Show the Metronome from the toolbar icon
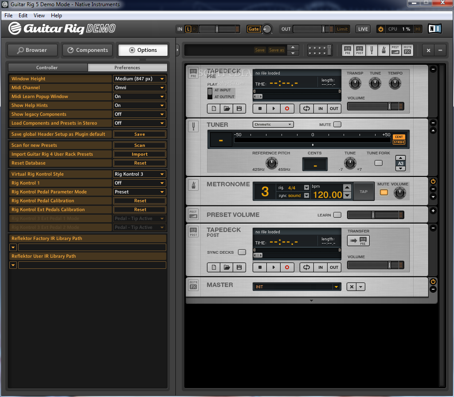This screenshot has height=397, width=454. click(x=384, y=50)
